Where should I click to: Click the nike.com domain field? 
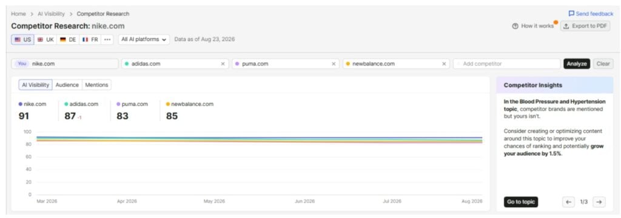(x=64, y=64)
